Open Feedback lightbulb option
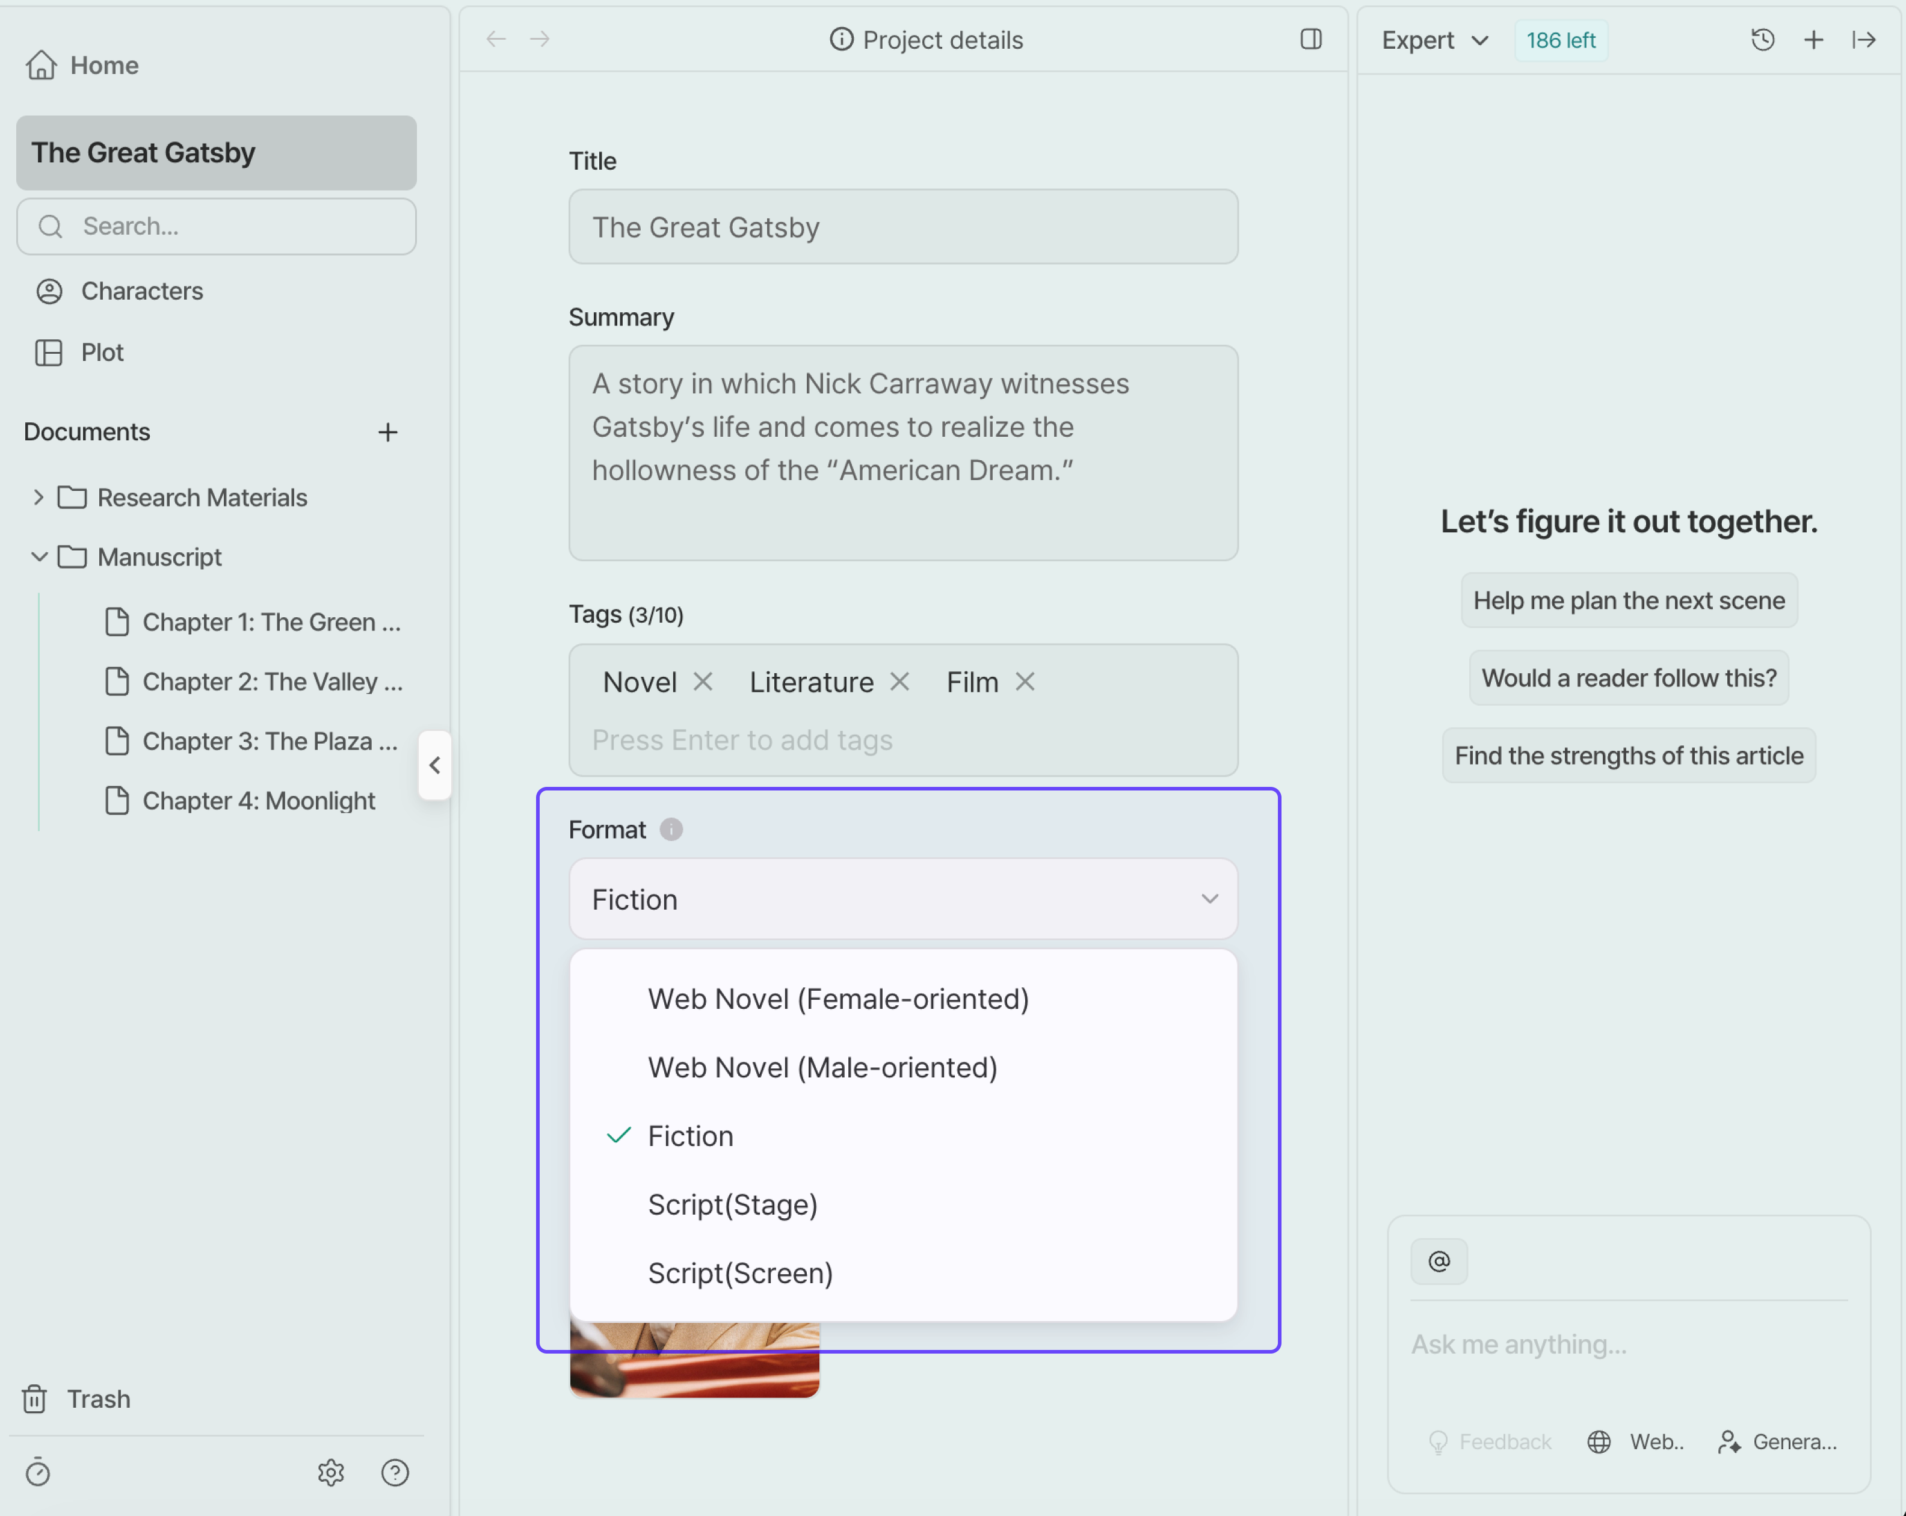1906x1516 pixels. tap(1490, 1442)
